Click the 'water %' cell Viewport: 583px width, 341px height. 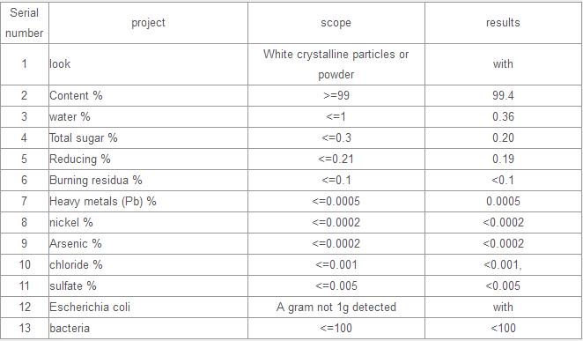click(x=148, y=117)
